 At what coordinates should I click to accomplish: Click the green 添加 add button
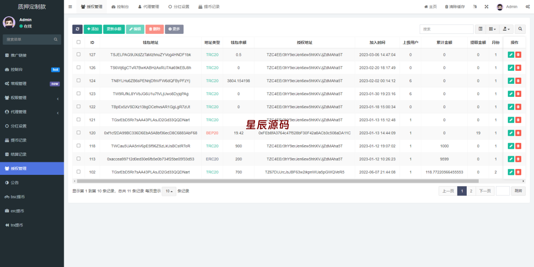click(93, 29)
